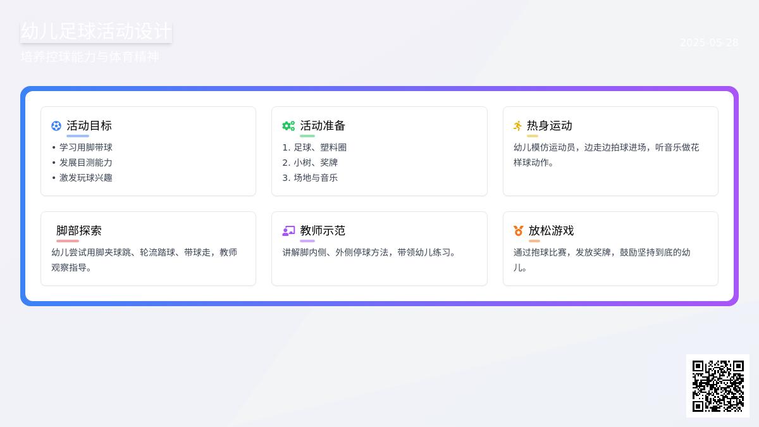
Task: Click list item 场地与音乐
Action: click(x=316, y=178)
